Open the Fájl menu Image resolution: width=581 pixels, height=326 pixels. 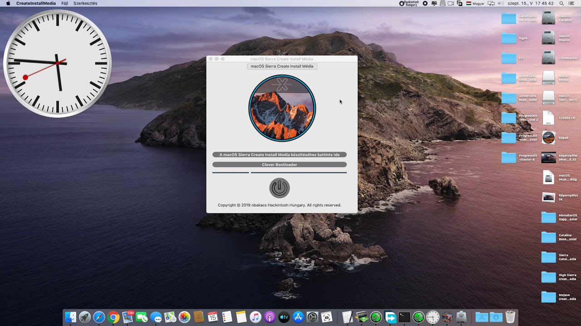64,3
